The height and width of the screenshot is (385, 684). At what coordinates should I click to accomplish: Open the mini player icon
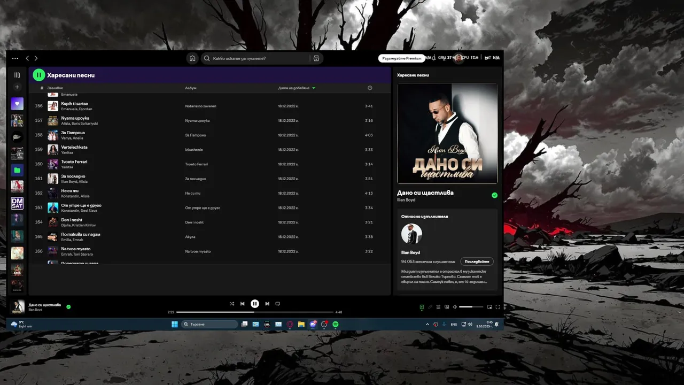[489, 307]
